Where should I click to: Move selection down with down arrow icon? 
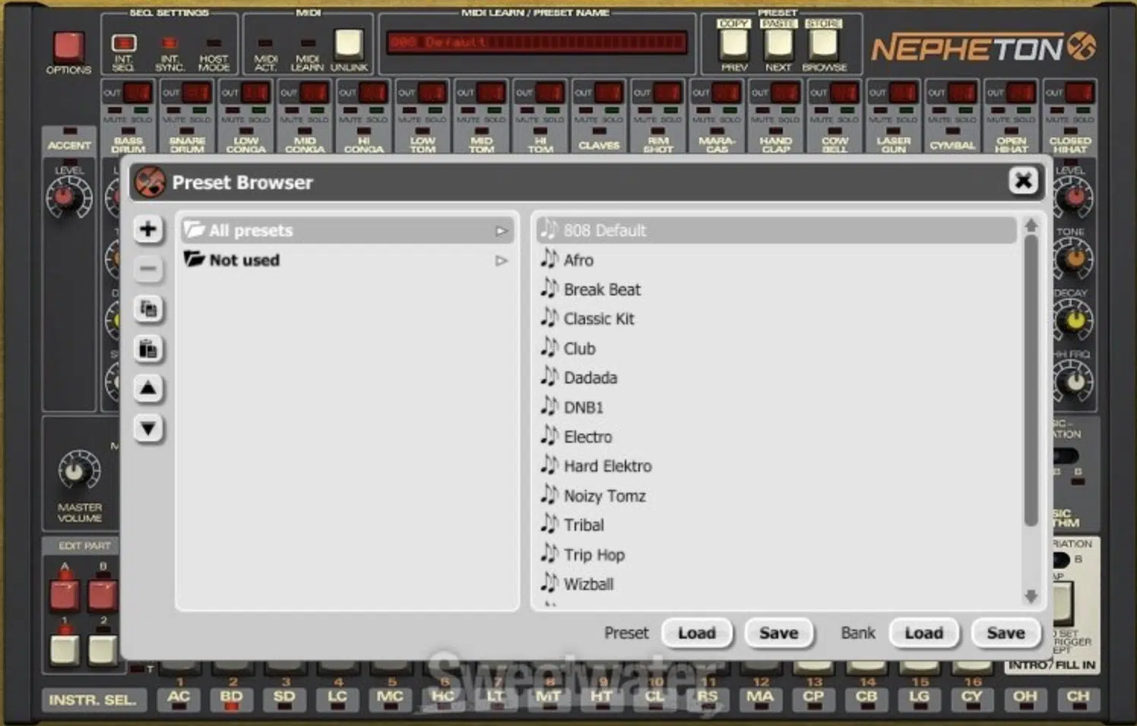click(x=148, y=429)
